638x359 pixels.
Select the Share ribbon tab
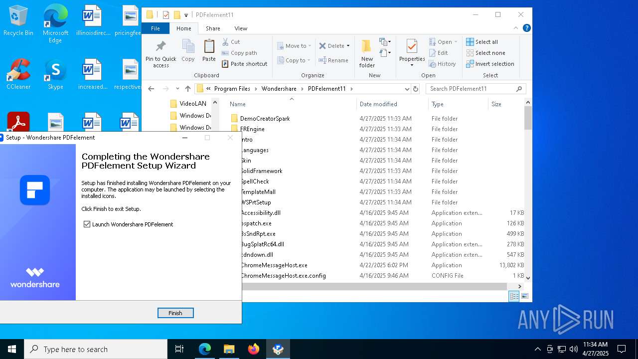213,28
